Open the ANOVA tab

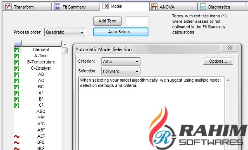coord(173,7)
